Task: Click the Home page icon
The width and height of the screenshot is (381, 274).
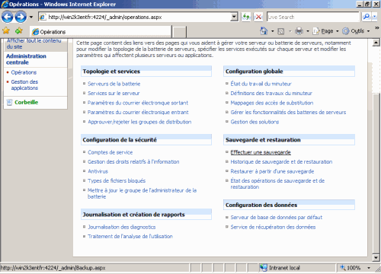Action: pyautogui.click(x=264, y=31)
